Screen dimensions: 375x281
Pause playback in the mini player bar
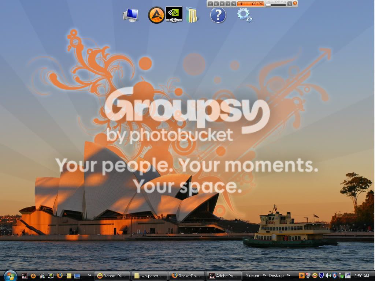tap(216, 4)
